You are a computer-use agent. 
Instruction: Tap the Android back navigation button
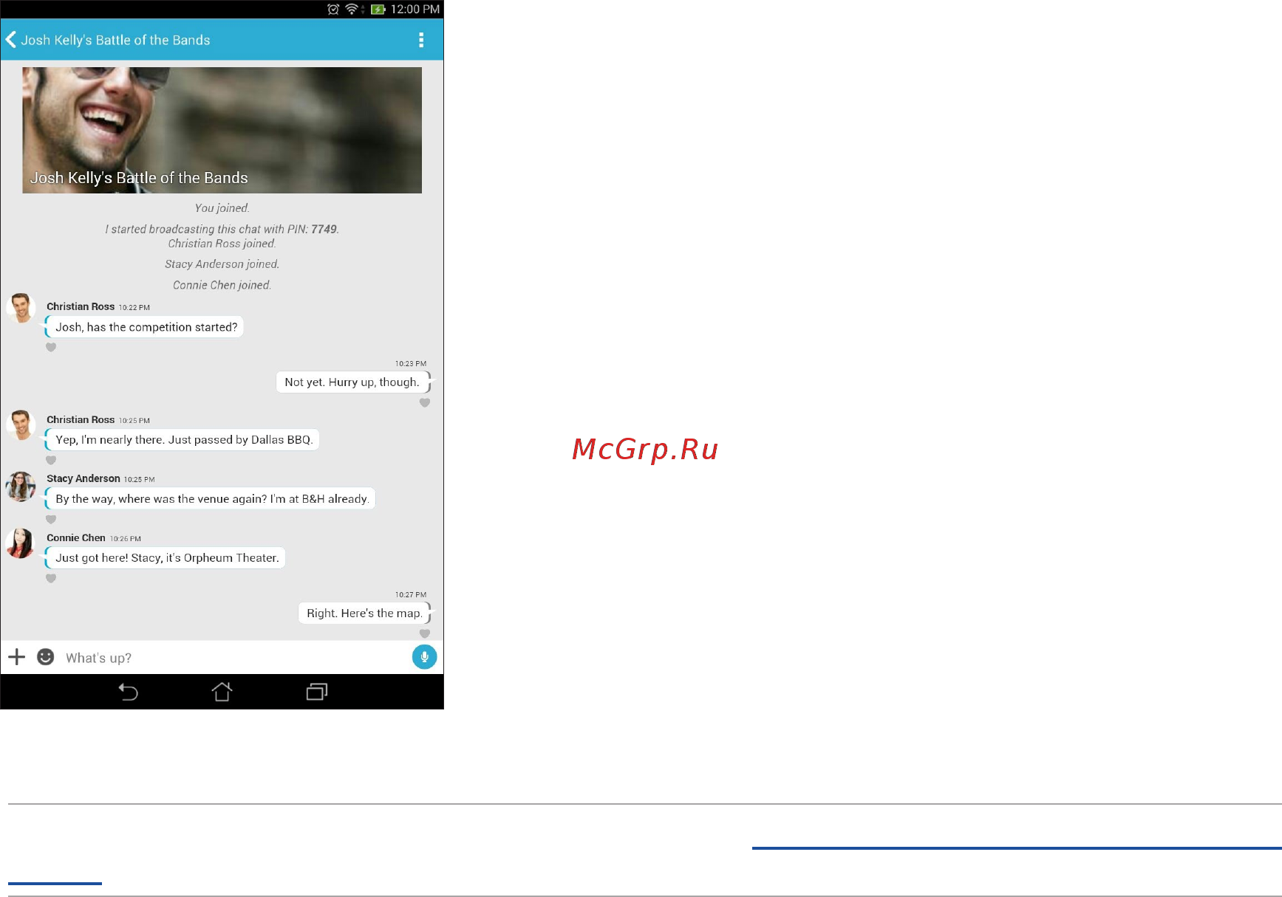tap(129, 692)
